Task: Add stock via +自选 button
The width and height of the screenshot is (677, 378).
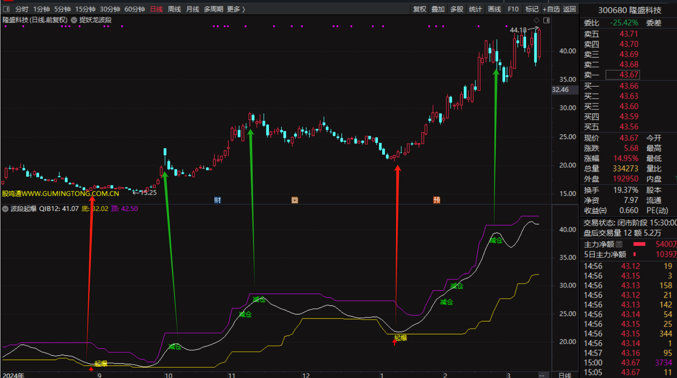Action: click(x=551, y=9)
